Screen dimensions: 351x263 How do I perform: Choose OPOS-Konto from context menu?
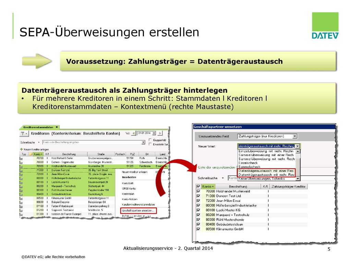(129, 189)
